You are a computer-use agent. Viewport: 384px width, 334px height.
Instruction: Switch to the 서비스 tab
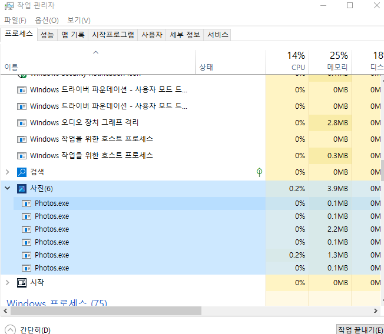(217, 35)
